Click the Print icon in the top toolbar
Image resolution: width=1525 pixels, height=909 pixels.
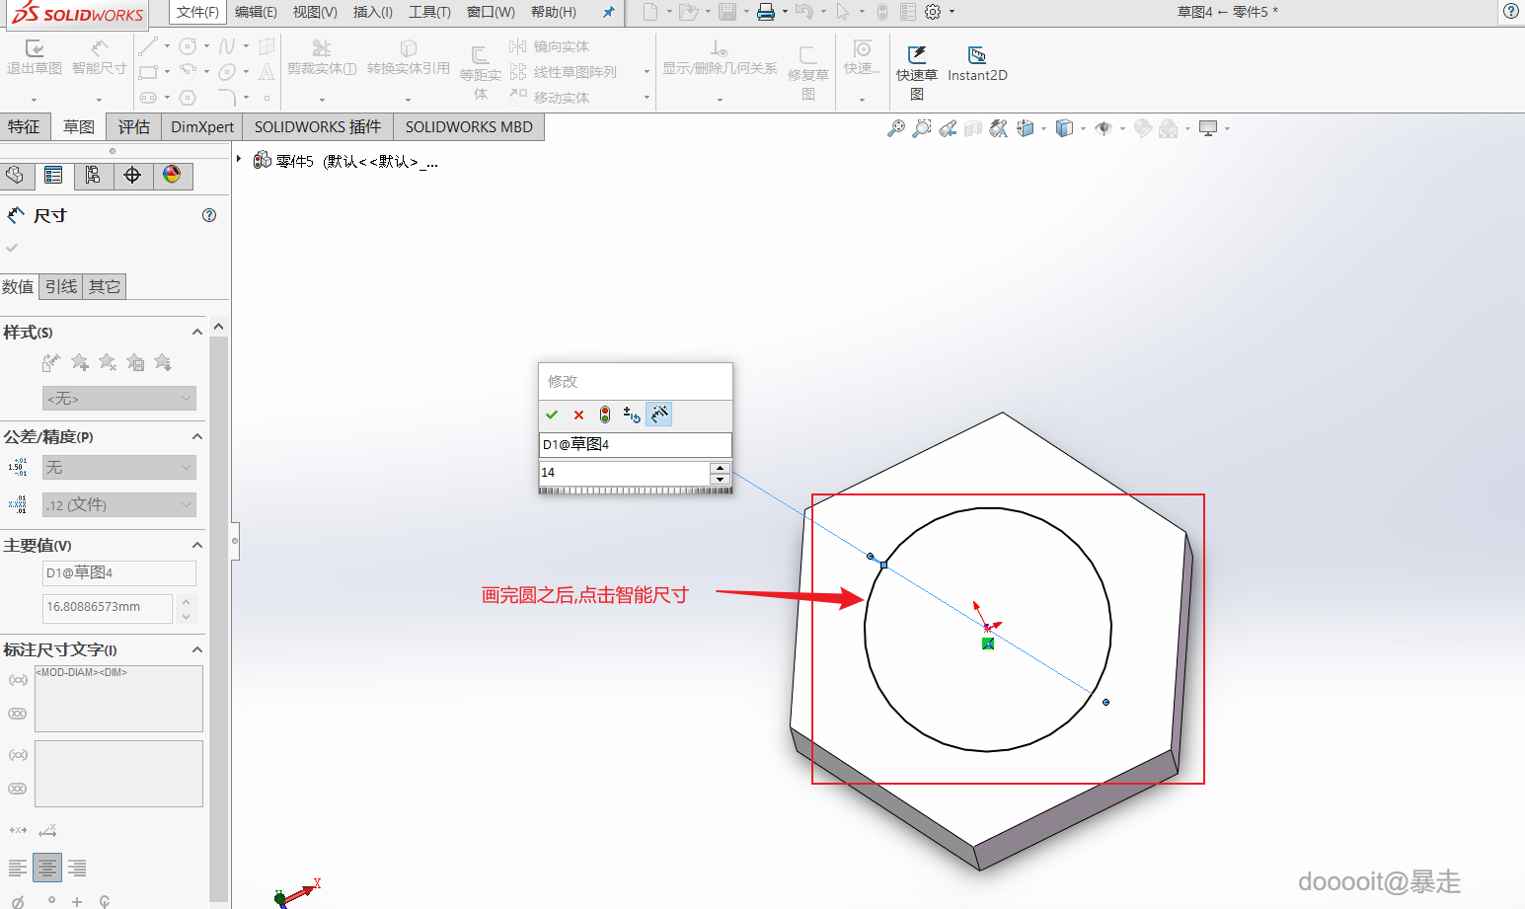click(x=765, y=12)
